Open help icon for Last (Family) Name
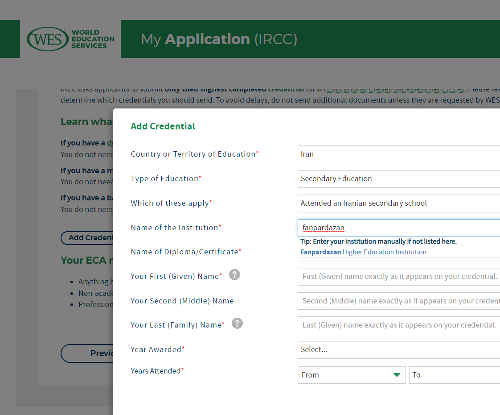Screen dimensions: 500x415 (237, 324)
